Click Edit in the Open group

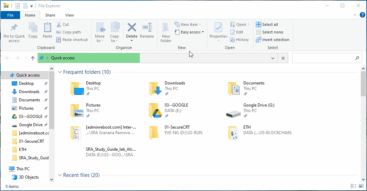pyautogui.click(x=237, y=32)
